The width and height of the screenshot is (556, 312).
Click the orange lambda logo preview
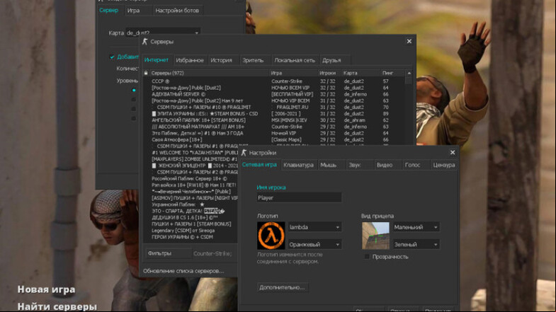coord(271,236)
